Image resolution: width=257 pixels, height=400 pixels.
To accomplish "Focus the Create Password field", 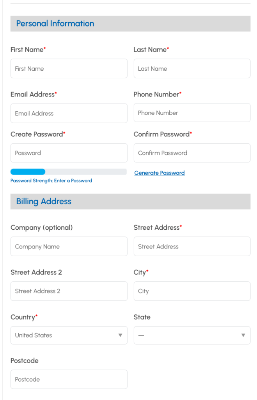I will [x=69, y=153].
